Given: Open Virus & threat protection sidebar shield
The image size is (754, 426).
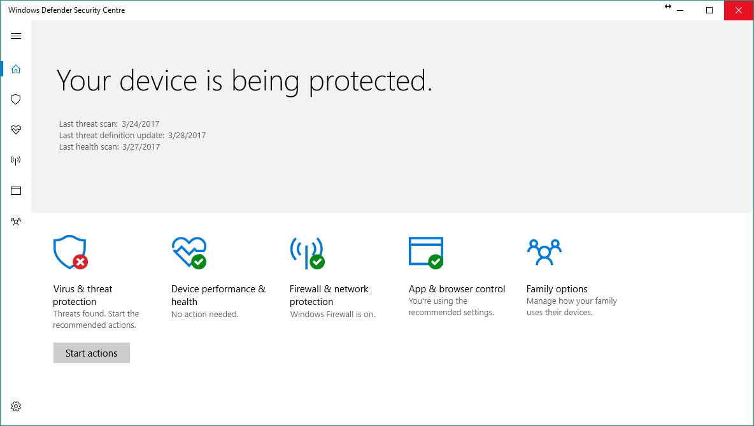Looking at the screenshot, I should (x=16, y=99).
